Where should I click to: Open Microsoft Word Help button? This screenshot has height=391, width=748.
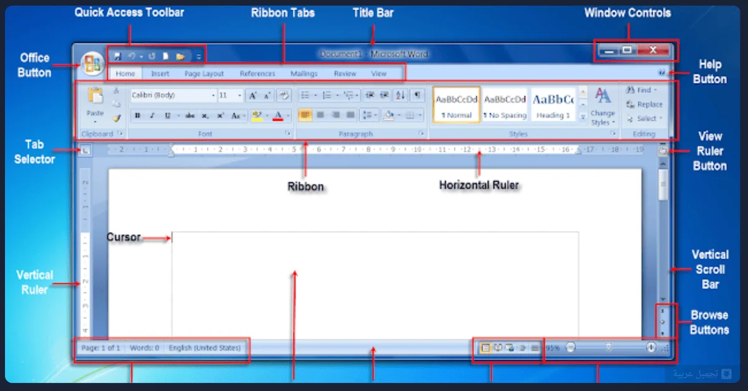click(661, 73)
